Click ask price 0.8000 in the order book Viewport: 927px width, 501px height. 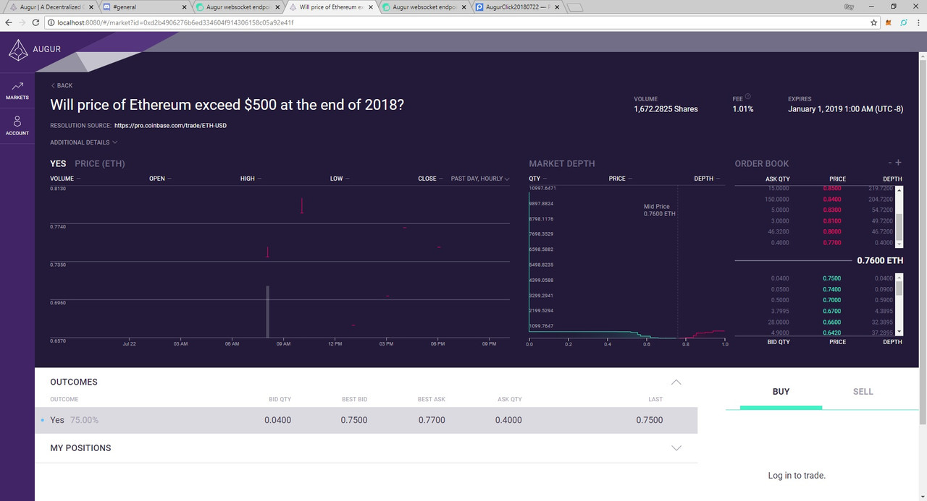tap(832, 232)
